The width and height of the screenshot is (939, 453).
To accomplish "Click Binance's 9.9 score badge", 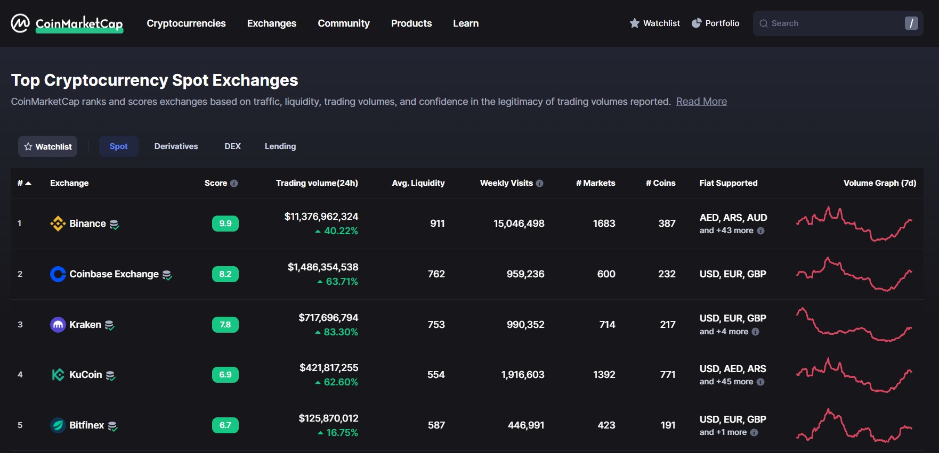I will pyautogui.click(x=225, y=224).
